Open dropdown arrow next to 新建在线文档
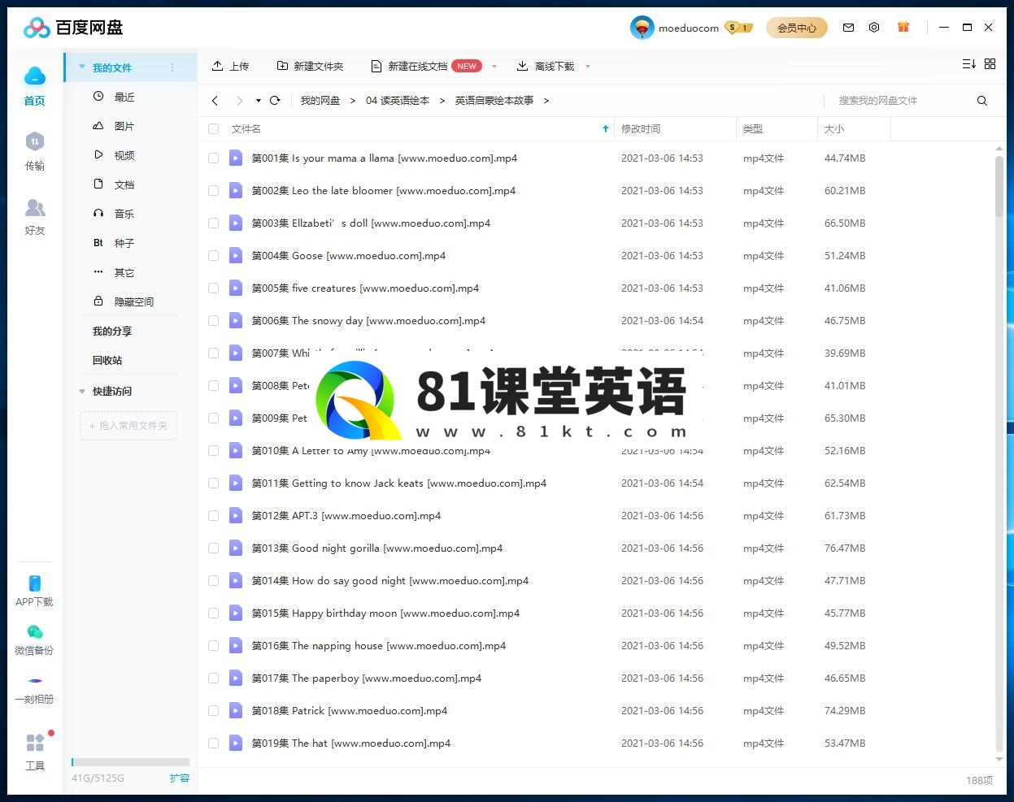The height and width of the screenshot is (802, 1014). tap(494, 67)
